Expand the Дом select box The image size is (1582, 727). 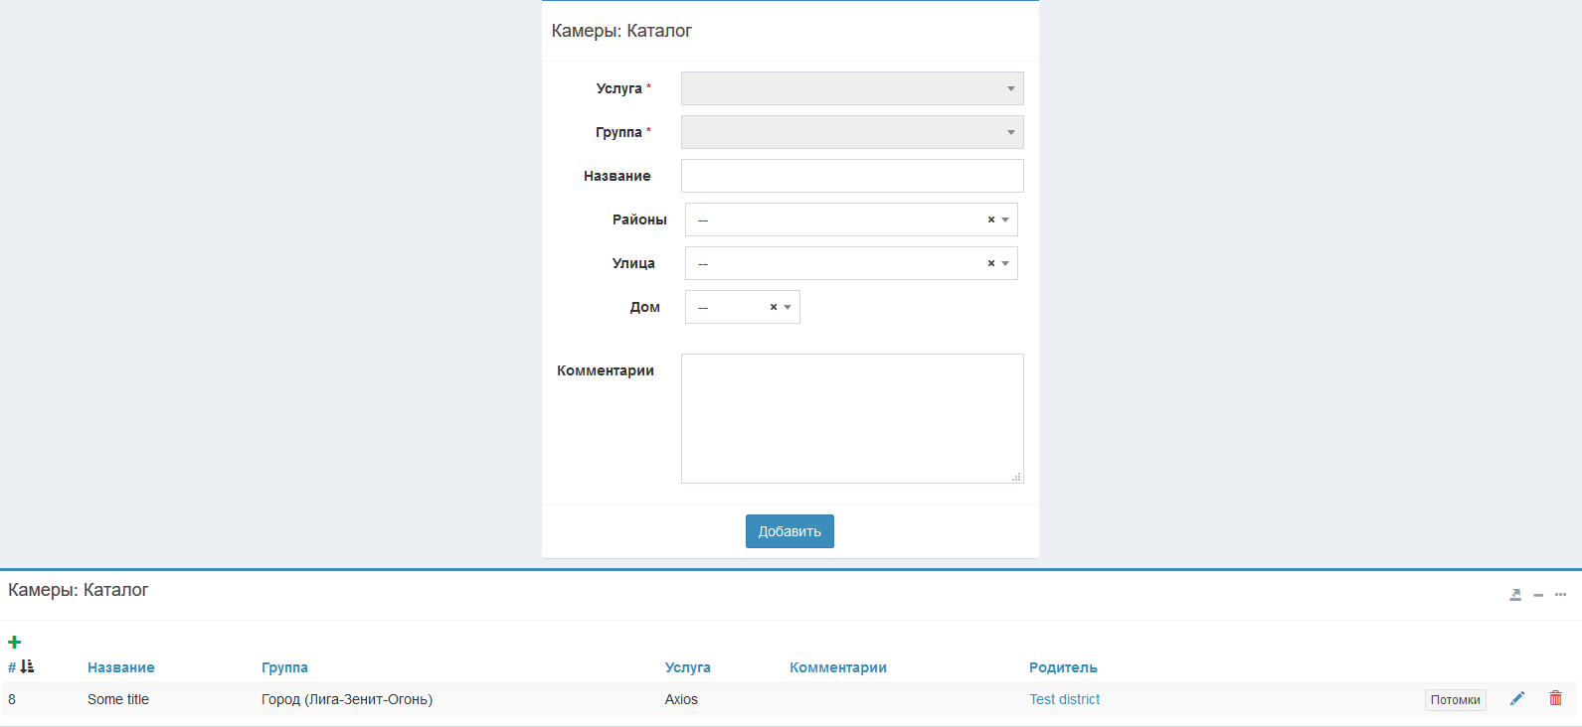click(x=731, y=307)
